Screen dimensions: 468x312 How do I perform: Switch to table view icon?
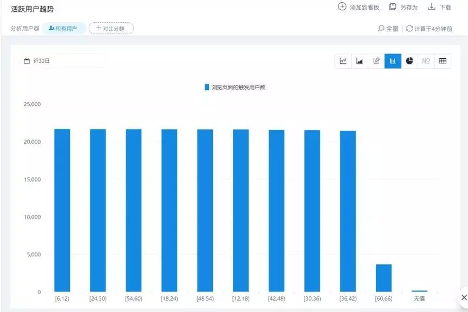[x=443, y=61]
